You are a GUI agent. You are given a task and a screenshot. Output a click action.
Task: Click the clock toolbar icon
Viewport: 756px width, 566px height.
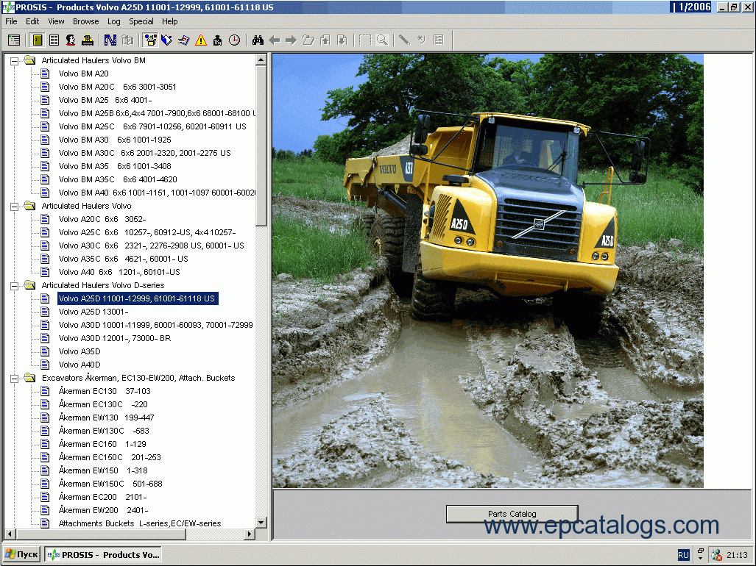pyautogui.click(x=234, y=40)
